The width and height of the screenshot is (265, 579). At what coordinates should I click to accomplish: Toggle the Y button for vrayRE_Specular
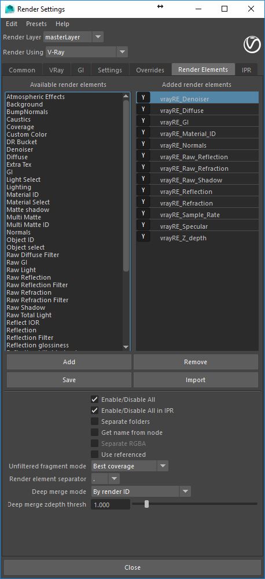[143, 225]
